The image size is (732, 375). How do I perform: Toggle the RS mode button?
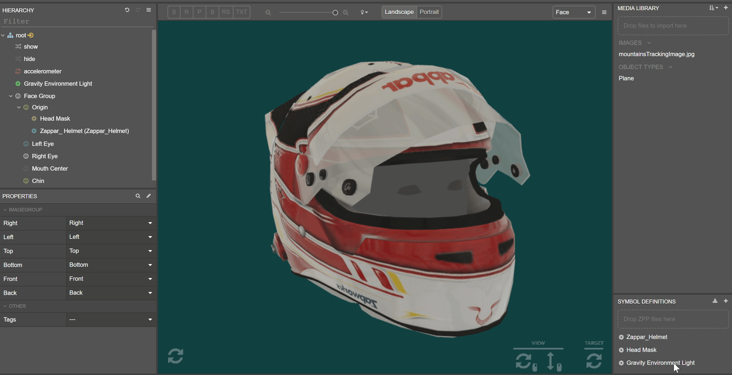pos(226,12)
